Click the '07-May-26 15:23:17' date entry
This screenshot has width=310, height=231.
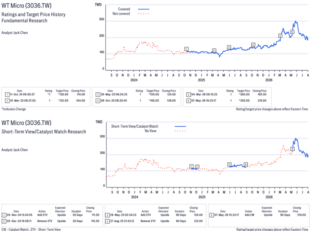coord(227,215)
